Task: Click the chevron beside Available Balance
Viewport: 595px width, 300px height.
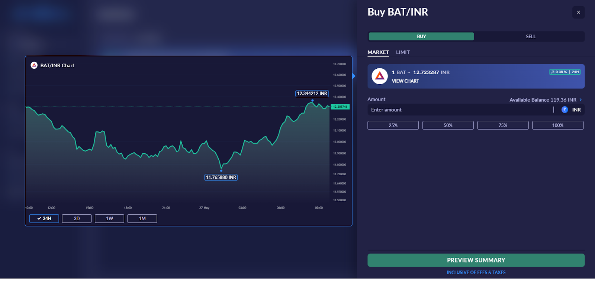Action: (580, 100)
